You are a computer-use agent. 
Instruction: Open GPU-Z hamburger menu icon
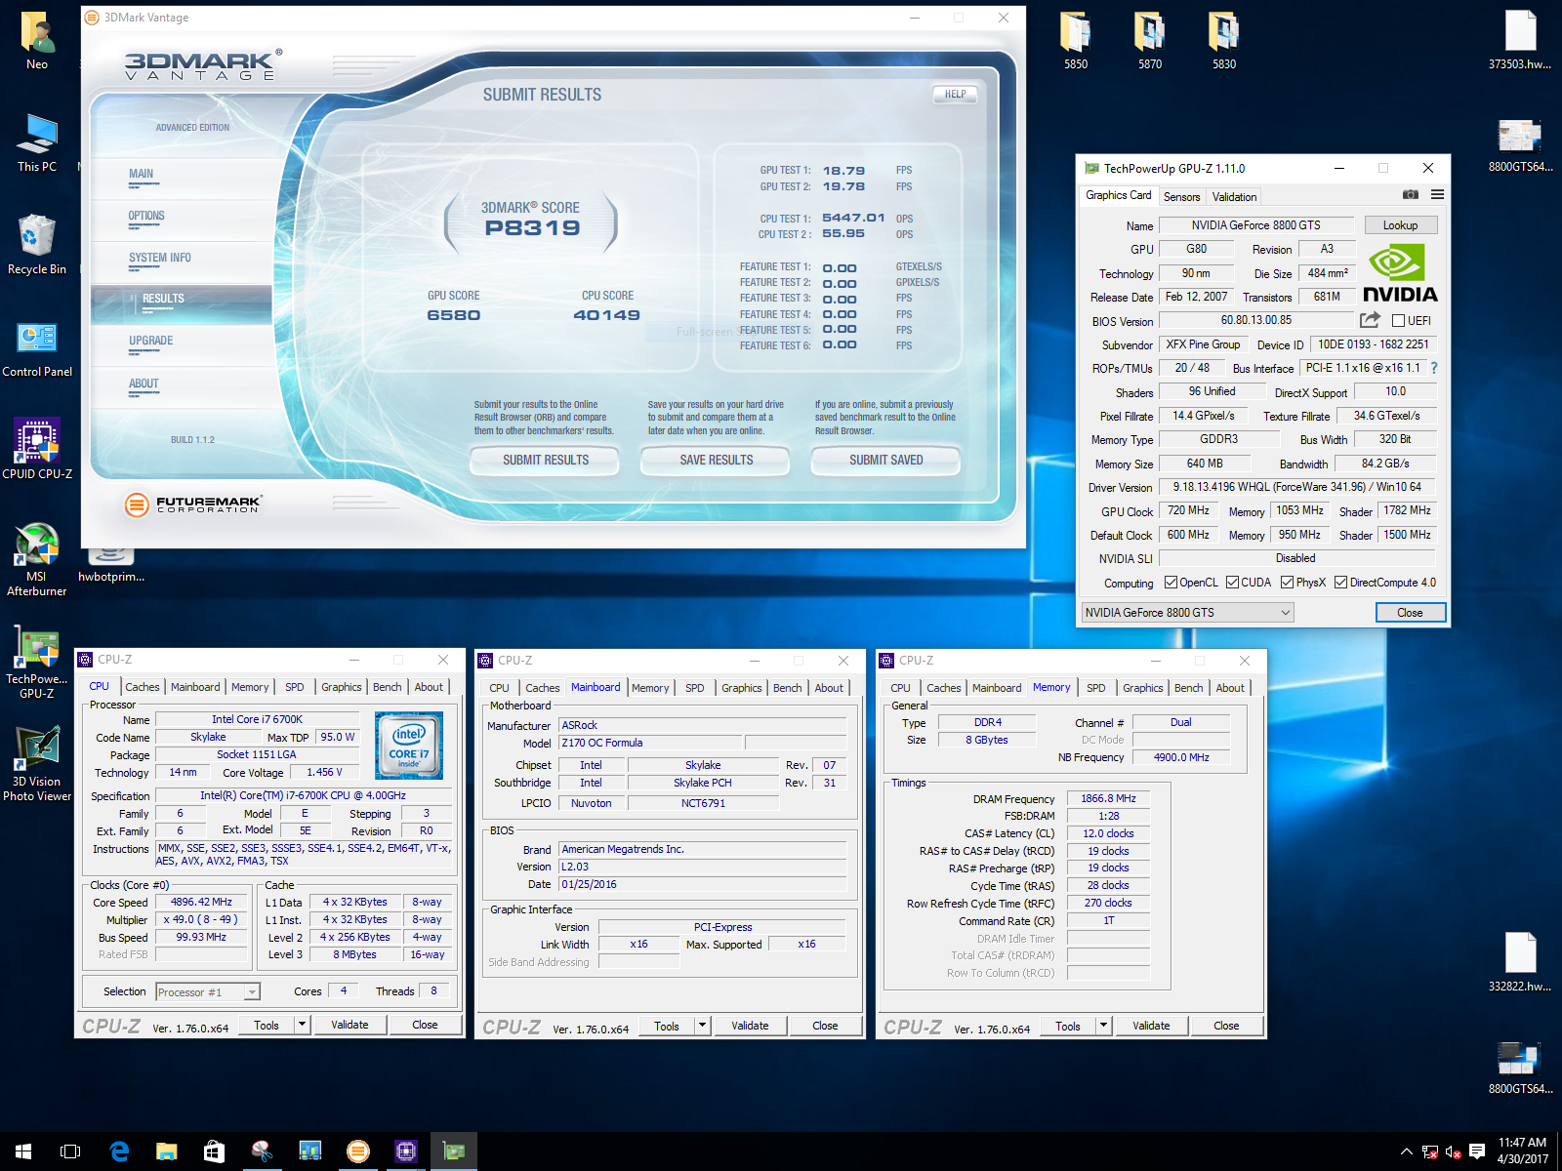click(1437, 195)
